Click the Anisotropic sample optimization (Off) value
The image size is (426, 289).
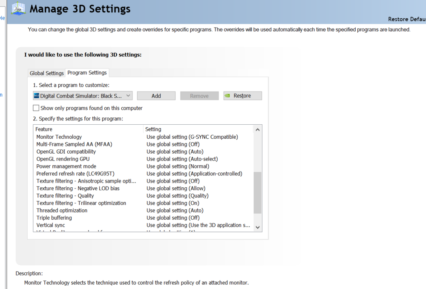coord(173,181)
